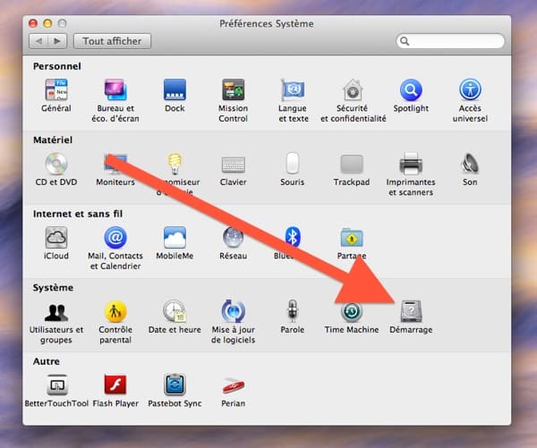Open the Démarrage startup disk pane
The width and height of the screenshot is (537, 448).
point(411,311)
